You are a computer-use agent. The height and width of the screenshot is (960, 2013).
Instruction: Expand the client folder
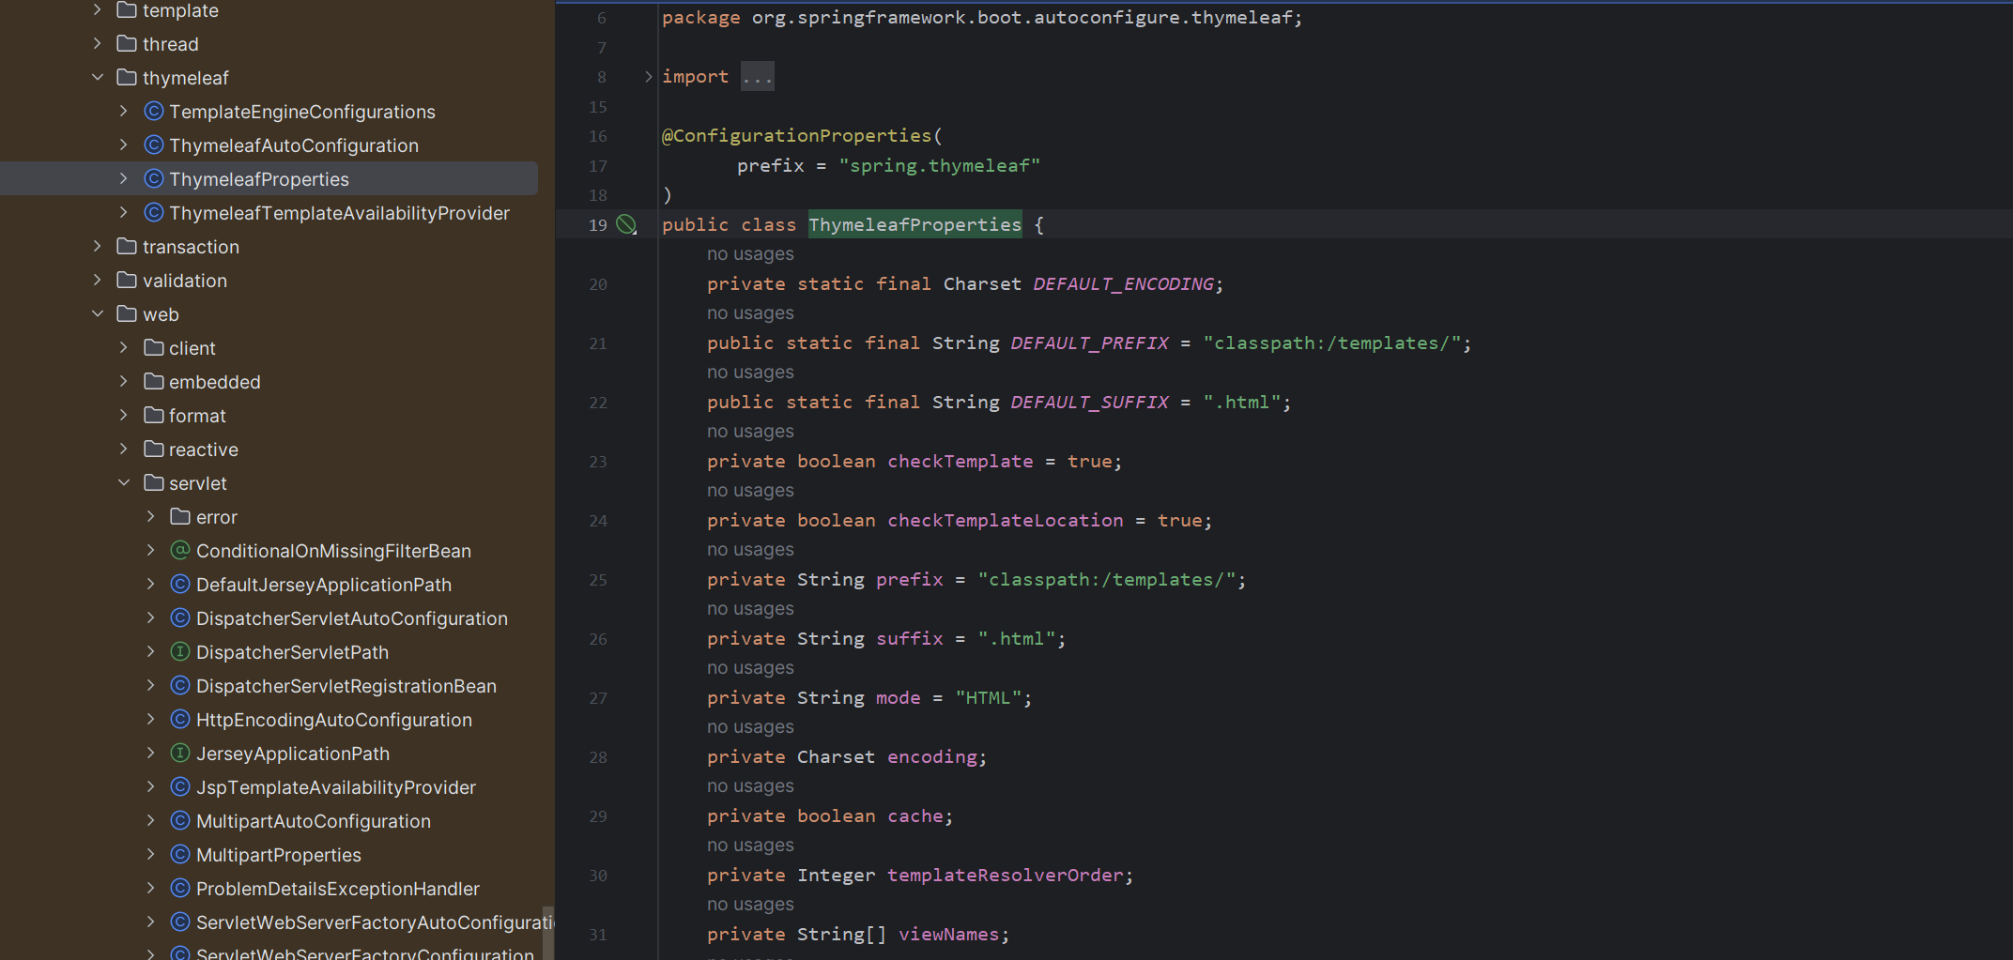(x=124, y=347)
